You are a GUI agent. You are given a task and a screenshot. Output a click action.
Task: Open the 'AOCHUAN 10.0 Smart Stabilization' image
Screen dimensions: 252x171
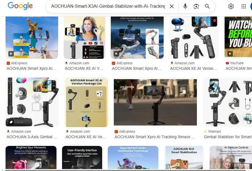pyautogui.click(x=184, y=157)
